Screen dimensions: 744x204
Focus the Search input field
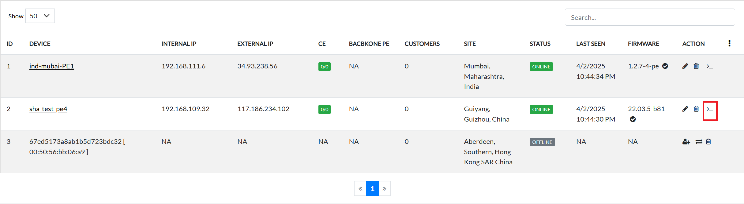coord(650,17)
